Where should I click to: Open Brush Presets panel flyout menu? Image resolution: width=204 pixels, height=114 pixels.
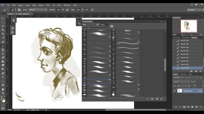pos(165,22)
